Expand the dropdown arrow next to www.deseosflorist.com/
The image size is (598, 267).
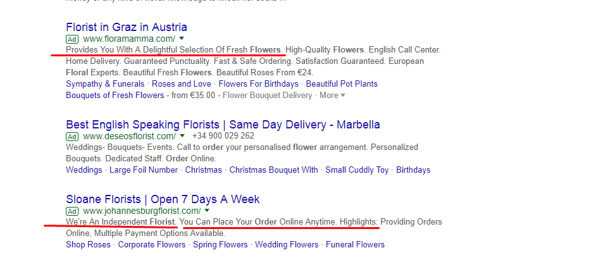[182, 136]
